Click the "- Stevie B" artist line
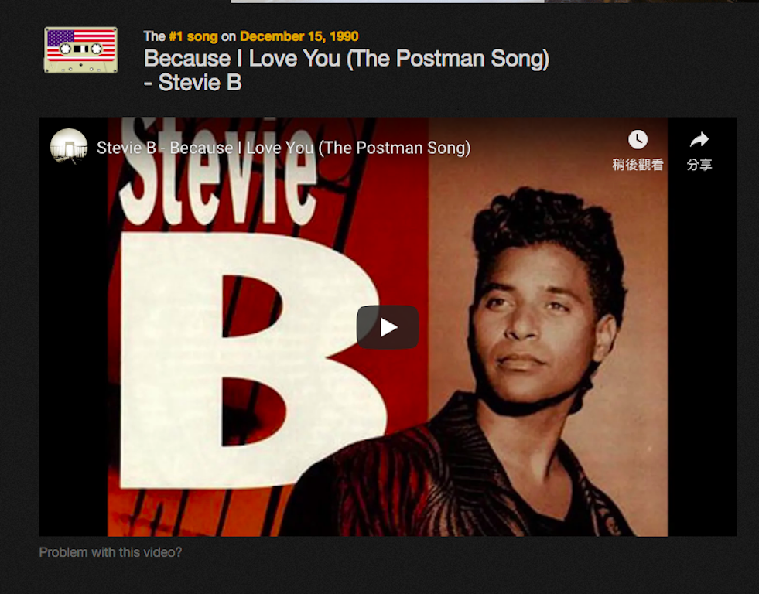 pos(193,83)
